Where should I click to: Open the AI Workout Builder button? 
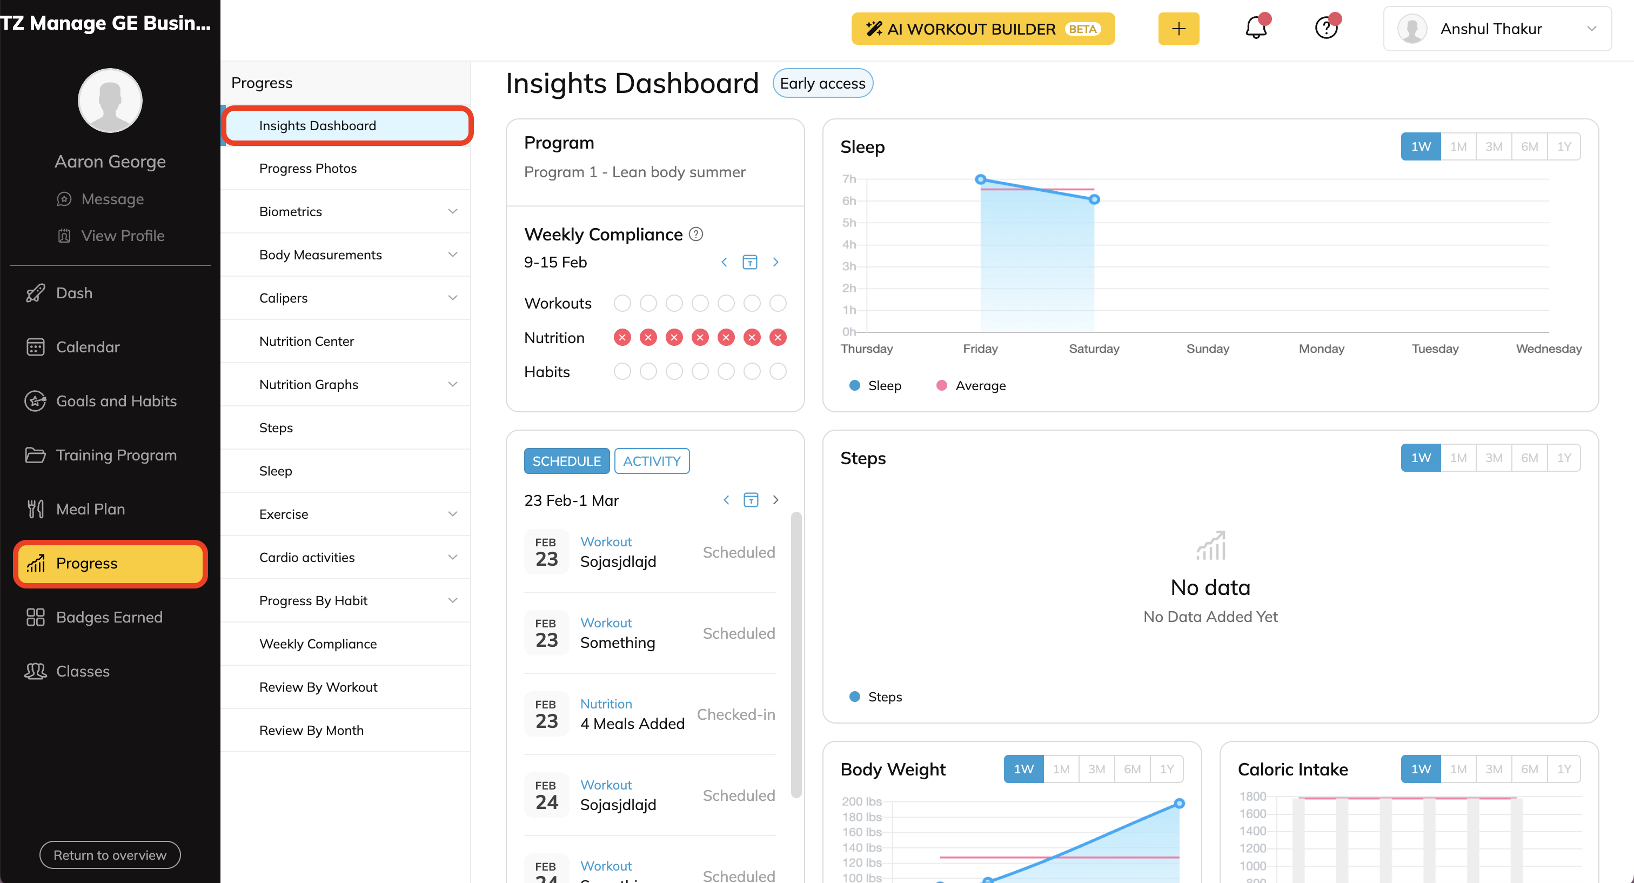tap(982, 29)
